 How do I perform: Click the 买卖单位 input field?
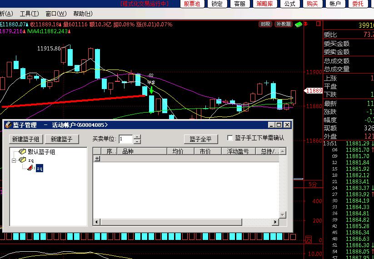(126, 139)
